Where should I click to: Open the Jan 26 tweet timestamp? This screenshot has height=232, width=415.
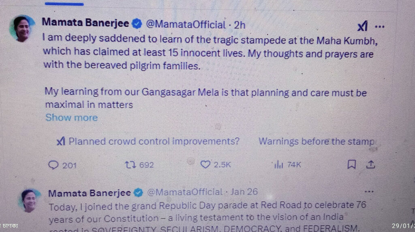coord(244,192)
